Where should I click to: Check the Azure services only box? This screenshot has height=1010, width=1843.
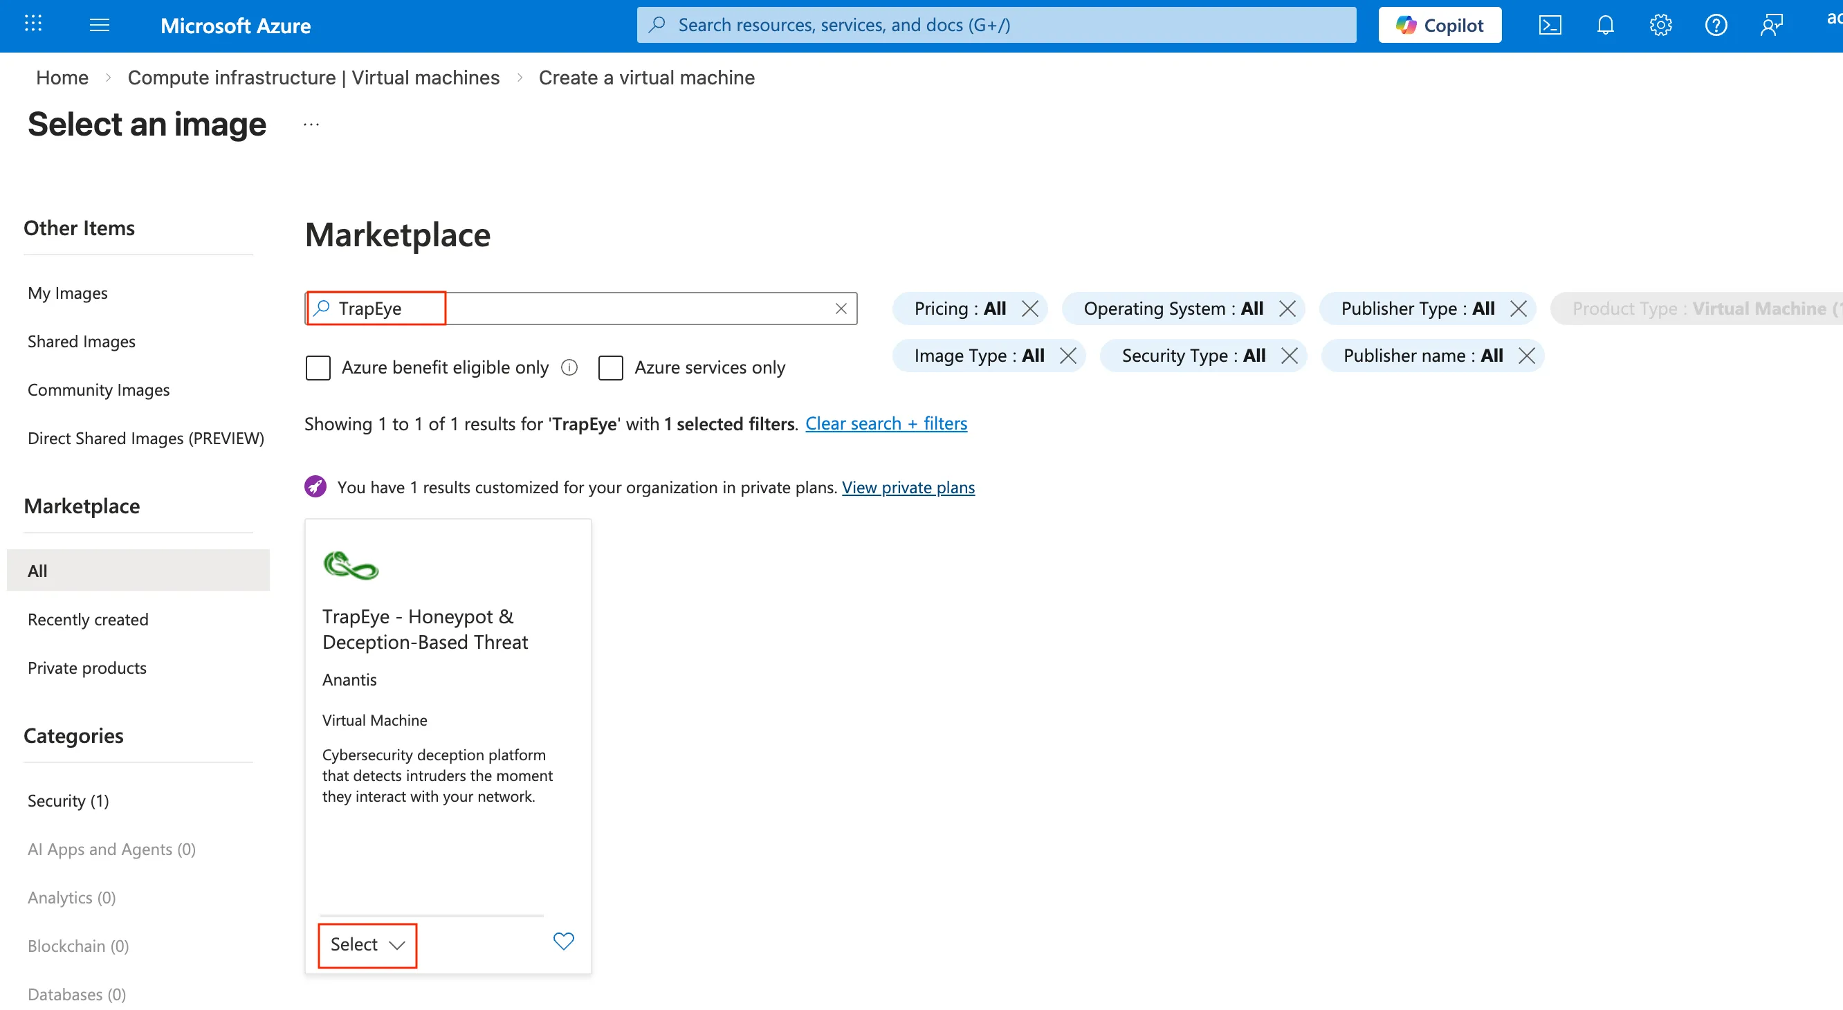[610, 367]
